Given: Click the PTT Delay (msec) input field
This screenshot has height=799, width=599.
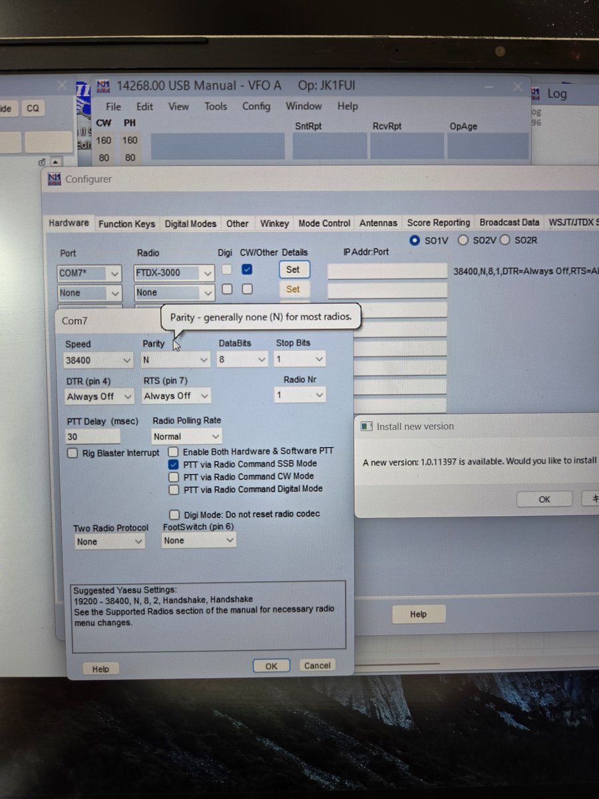Looking at the screenshot, I should [93, 437].
